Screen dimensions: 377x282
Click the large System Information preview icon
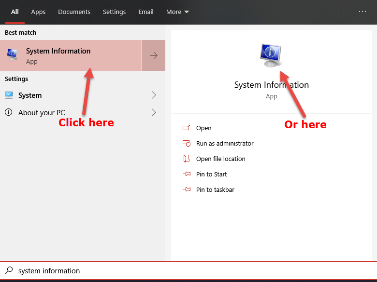(x=271, y=55)
